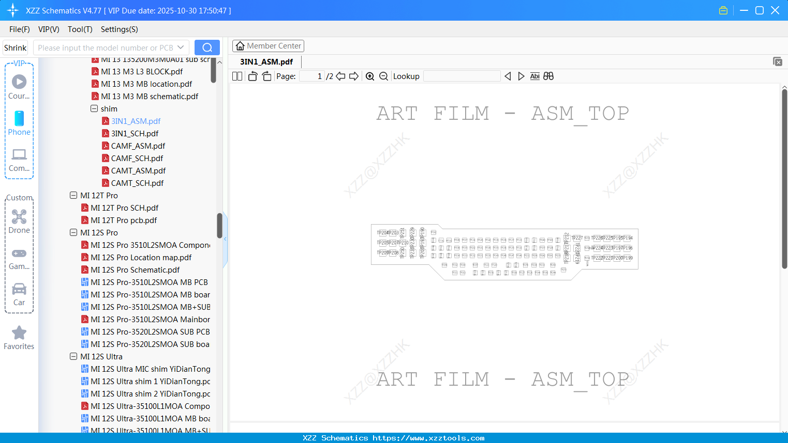788x443 pixels.
Task: Open the Member Center
Action: coord(268,45)
